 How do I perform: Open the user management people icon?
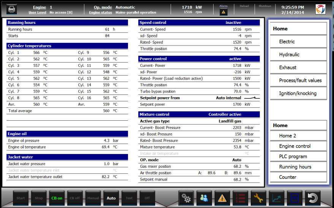tap(204, 198)
